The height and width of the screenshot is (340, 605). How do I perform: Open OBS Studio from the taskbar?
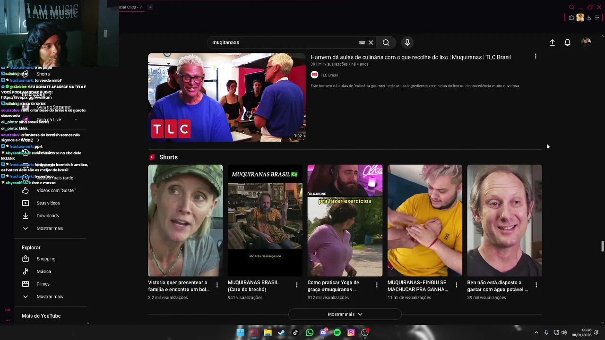pos(365,332)
